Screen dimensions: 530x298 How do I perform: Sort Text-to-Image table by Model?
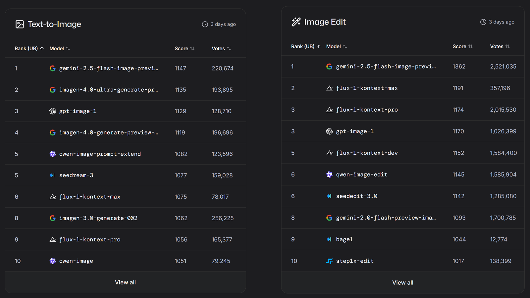(x=60, y=48)
